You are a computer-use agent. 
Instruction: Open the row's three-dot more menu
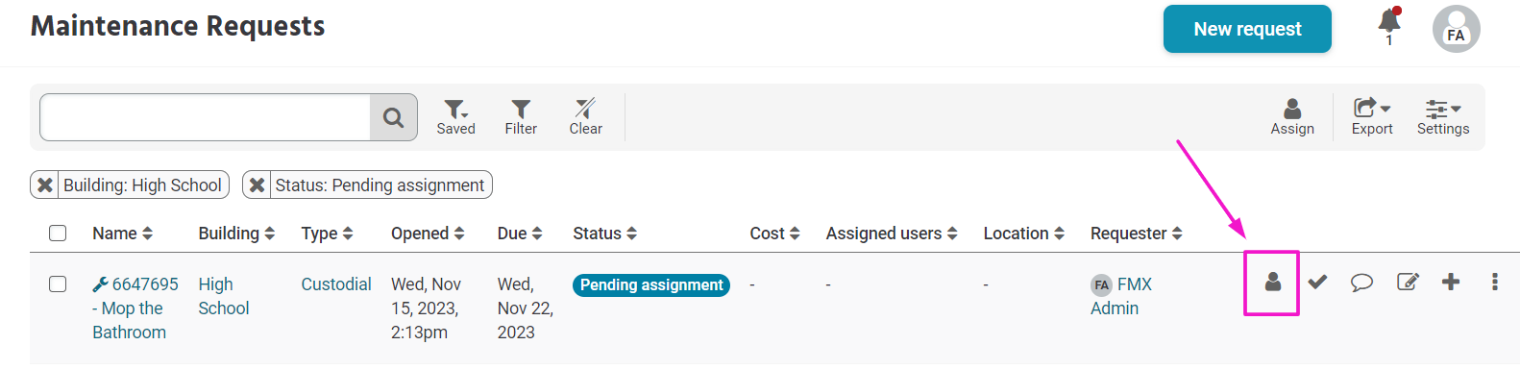[x=1495, y=282]
